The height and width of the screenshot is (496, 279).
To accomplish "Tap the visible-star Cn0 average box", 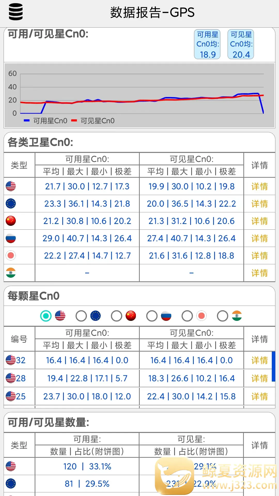I will click(241, 44).
